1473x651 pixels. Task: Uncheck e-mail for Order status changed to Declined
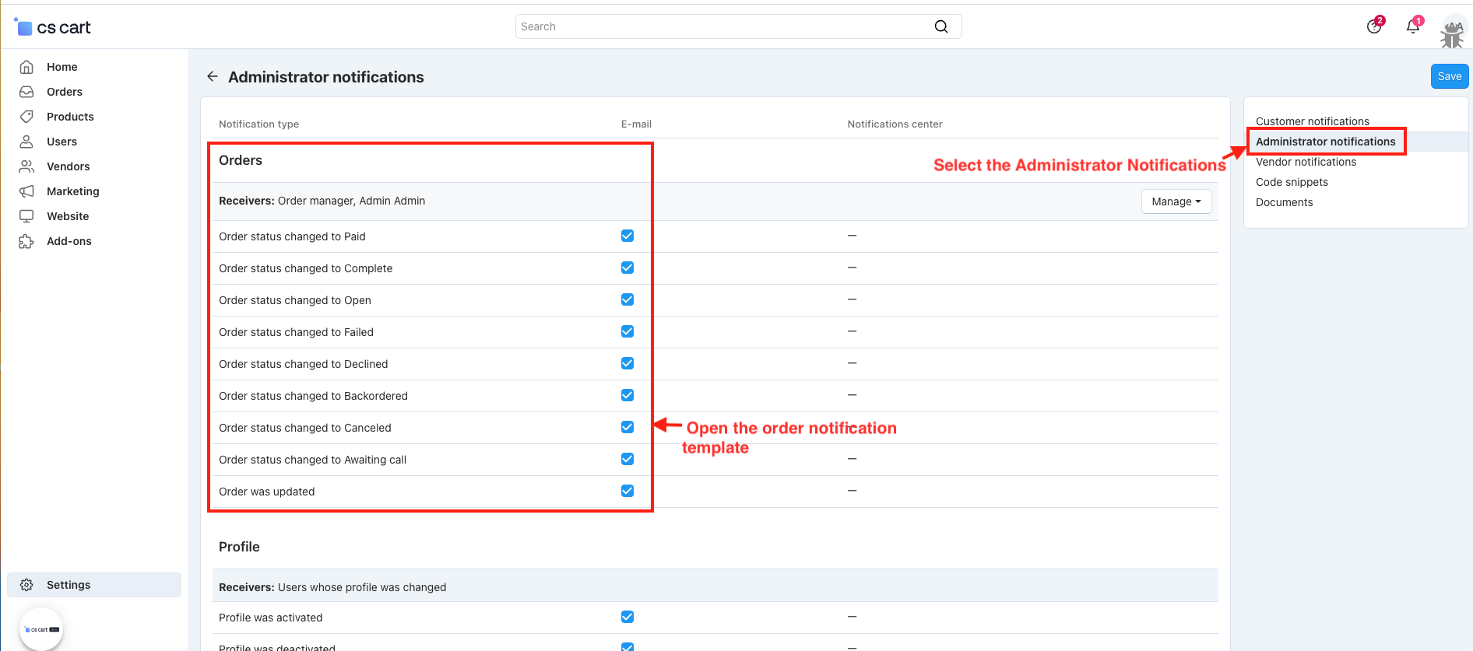point(628,363)
